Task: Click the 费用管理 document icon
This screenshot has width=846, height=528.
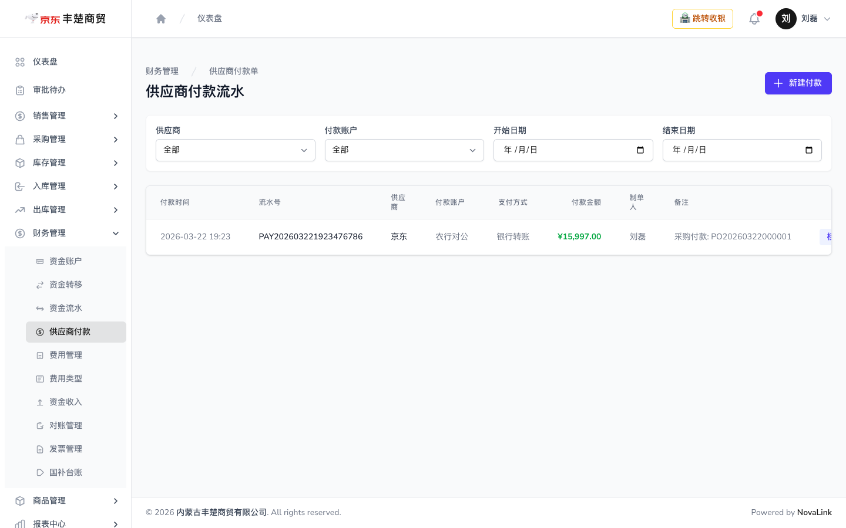Action: click(40, 356)
